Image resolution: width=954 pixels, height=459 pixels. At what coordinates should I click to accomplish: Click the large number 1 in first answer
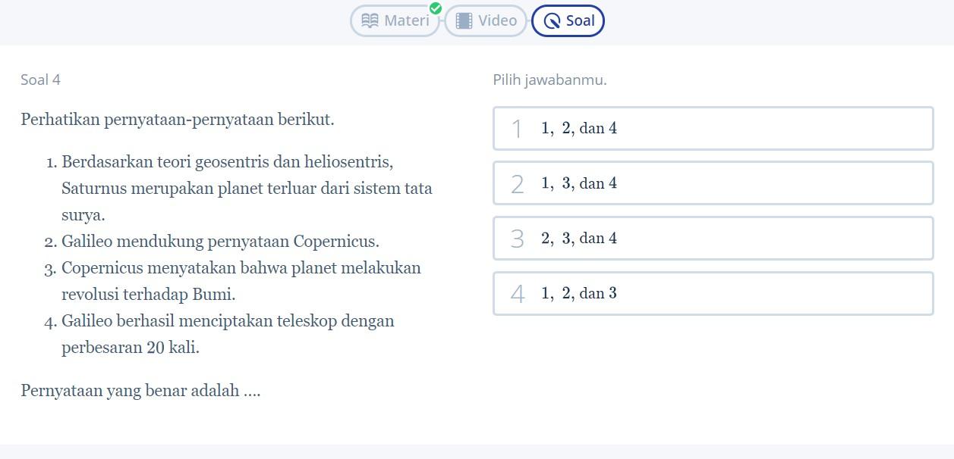(x=517, y=129)
